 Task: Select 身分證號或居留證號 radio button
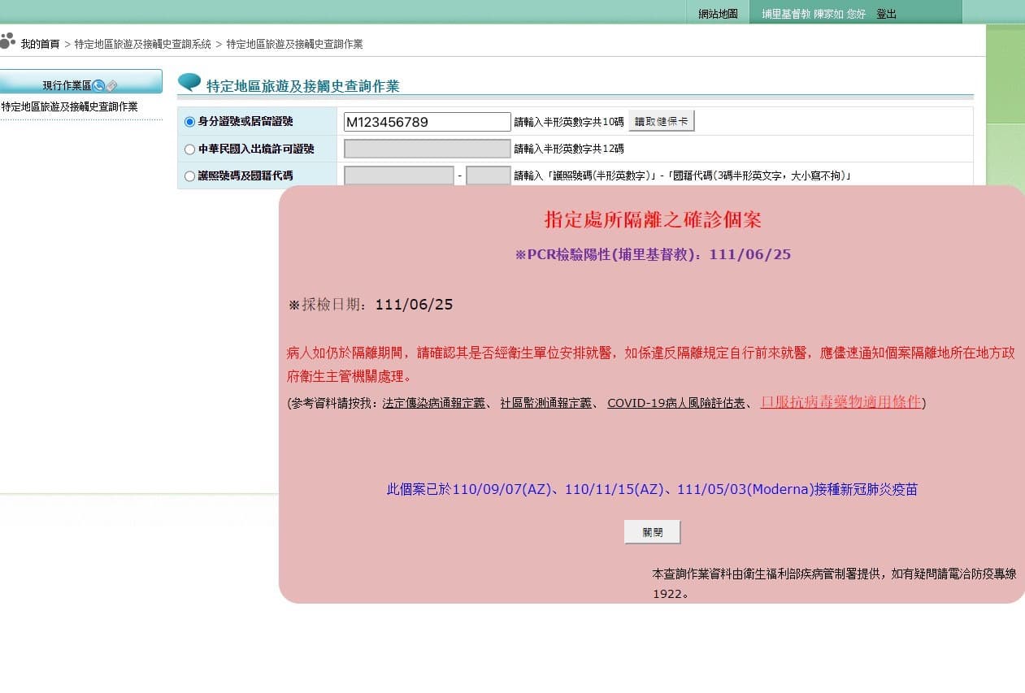point(189,122)
